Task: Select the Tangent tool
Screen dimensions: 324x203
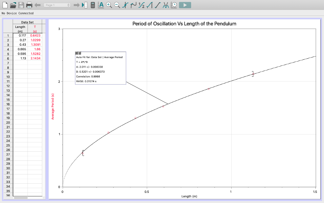Action: [x=134, y=5]
